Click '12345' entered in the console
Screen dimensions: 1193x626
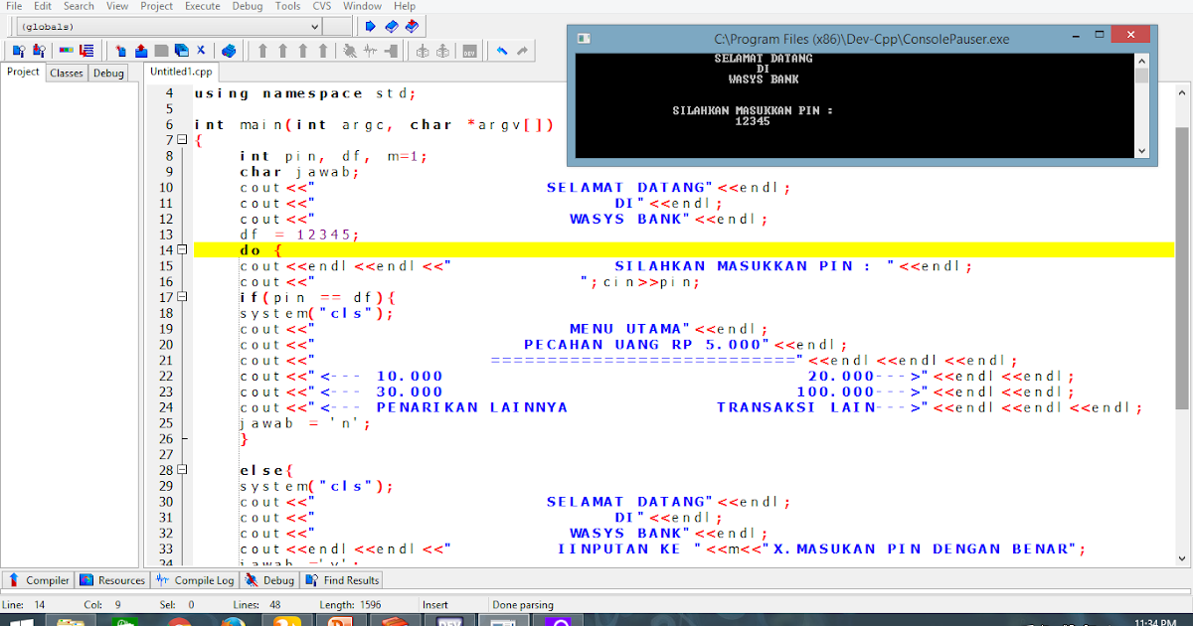753,121
